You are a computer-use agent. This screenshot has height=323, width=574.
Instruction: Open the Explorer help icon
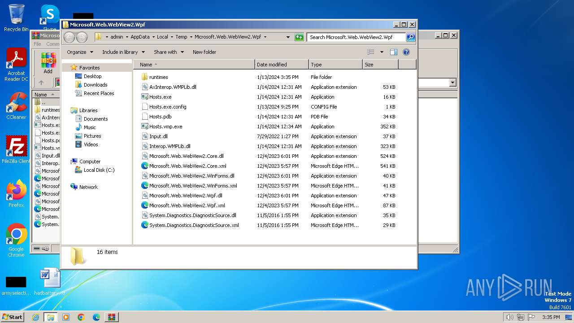click(406, 52)
